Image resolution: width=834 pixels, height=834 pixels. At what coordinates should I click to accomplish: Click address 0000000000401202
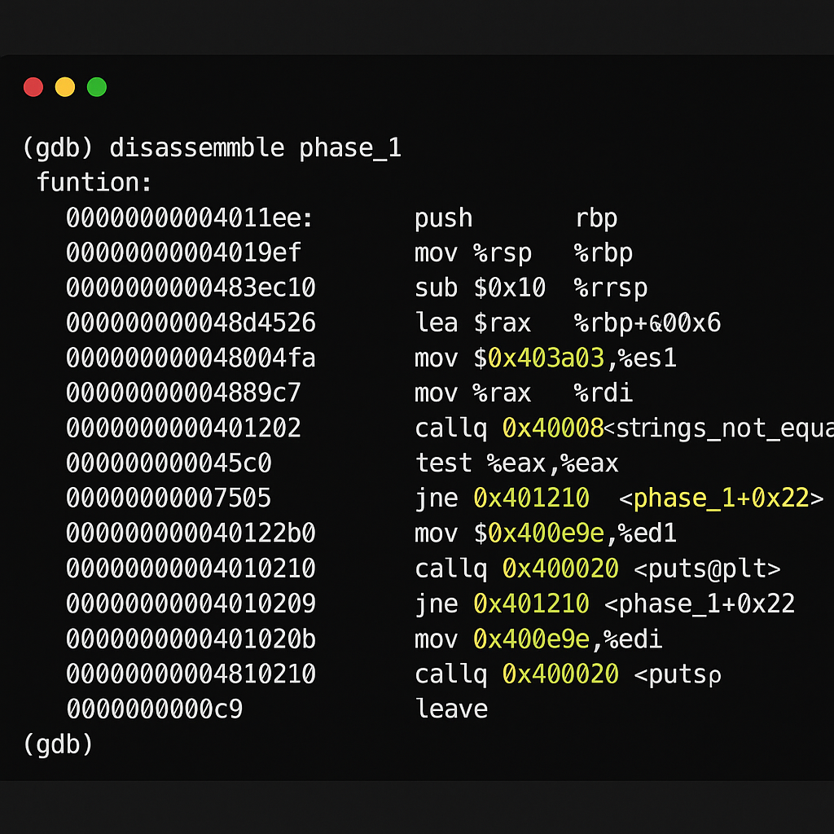point(183,428)
